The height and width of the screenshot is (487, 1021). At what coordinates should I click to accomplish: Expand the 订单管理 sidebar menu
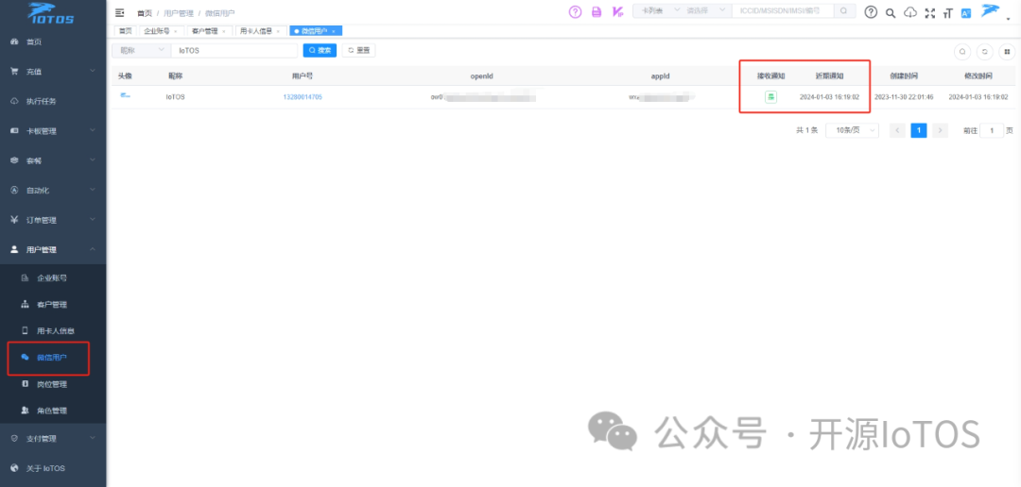[53, 220]
